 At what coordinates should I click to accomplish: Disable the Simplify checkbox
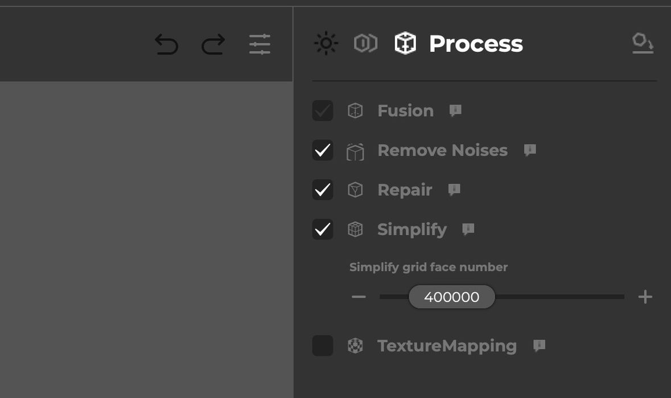[x=323, y=229]
